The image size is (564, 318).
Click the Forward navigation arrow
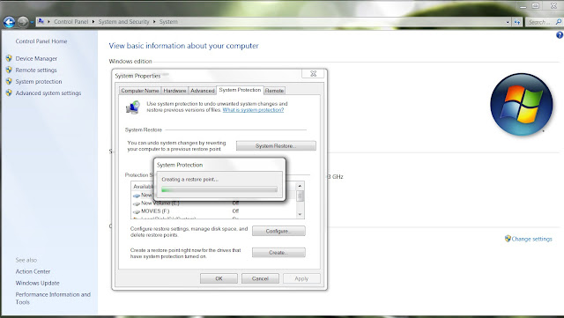23,22
